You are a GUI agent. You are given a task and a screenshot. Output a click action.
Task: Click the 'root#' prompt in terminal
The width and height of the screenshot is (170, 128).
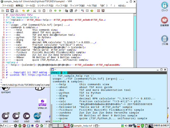57,121
